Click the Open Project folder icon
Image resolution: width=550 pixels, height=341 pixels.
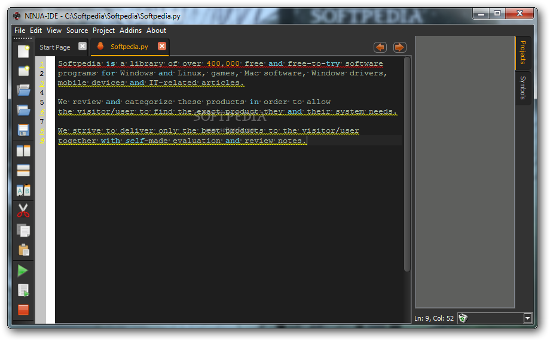click(x=23, y=110)
